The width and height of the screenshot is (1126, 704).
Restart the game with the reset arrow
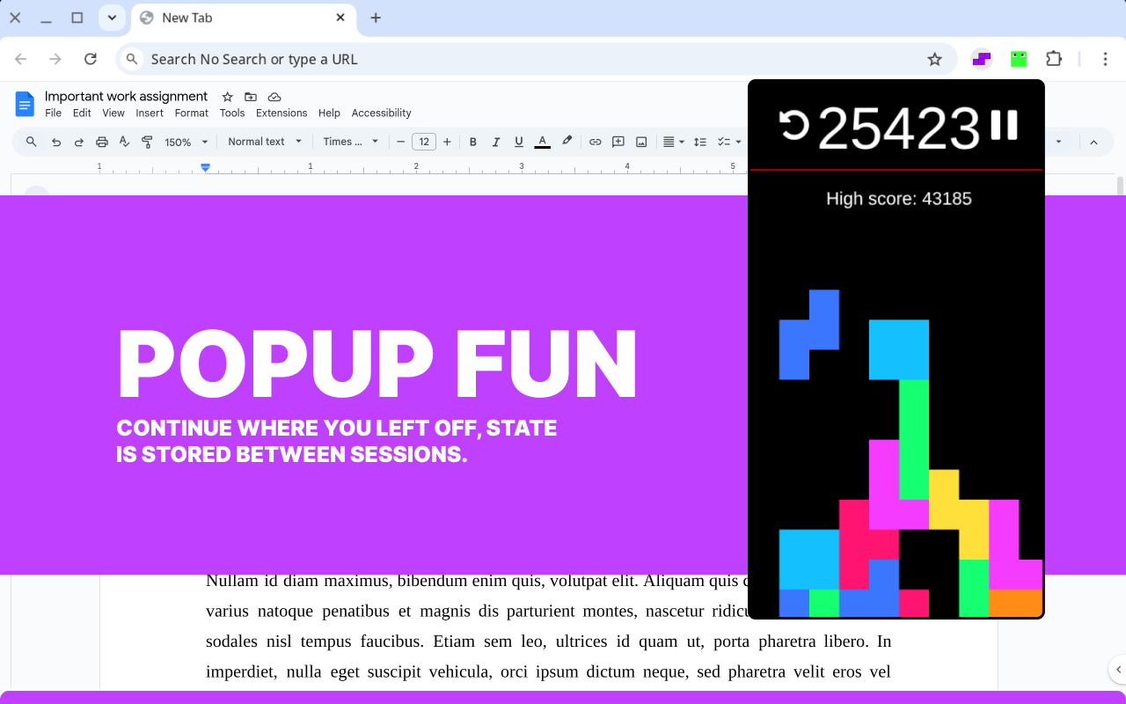[793, 125]
